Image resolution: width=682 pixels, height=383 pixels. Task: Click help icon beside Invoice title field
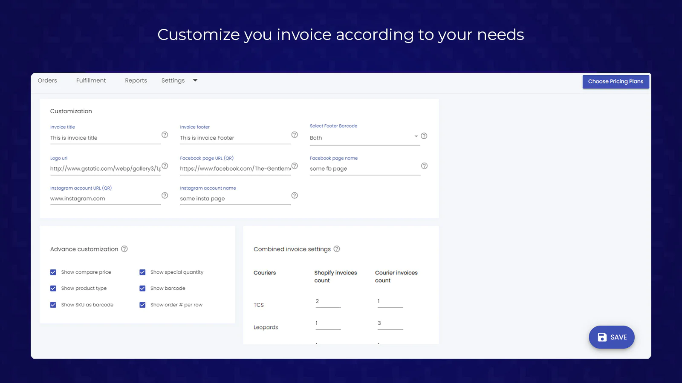(x=165, y=135)
